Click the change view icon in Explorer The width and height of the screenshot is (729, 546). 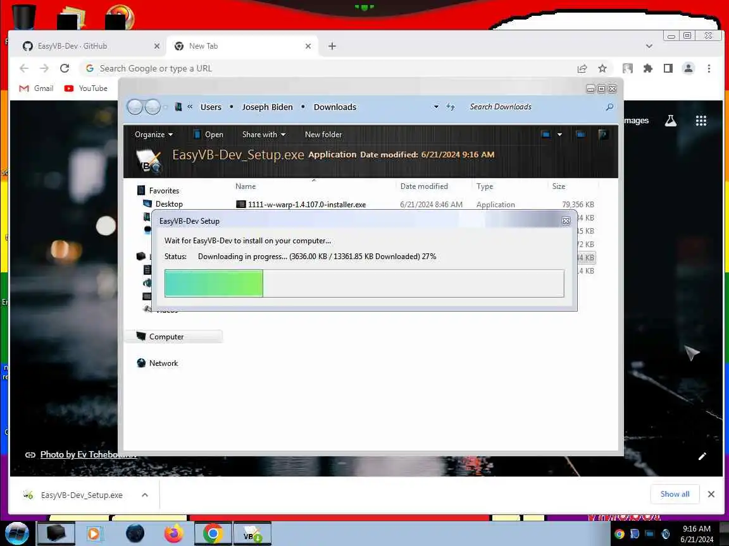[546, 135]
